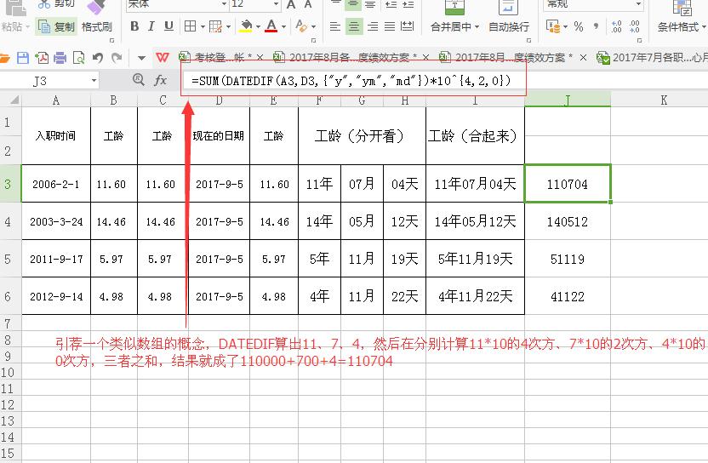The height and width of the screenshot is (463, 708).
Task: Click the Merge and Center icon
Action: (454, 6)
